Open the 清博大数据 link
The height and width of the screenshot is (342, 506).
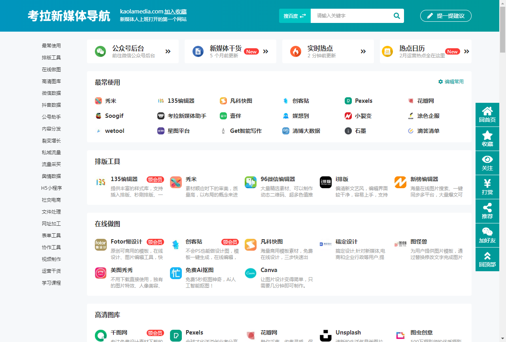point(306,131)
